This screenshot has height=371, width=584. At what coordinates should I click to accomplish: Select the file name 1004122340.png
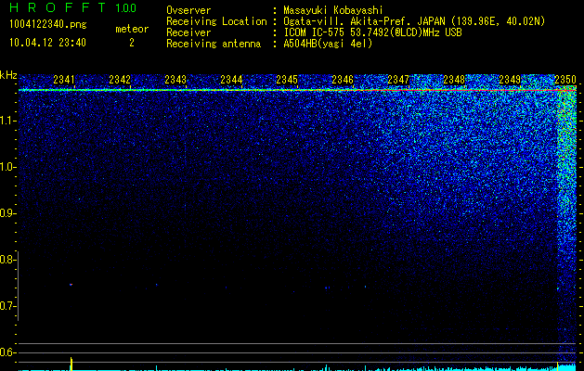(48, 25)
